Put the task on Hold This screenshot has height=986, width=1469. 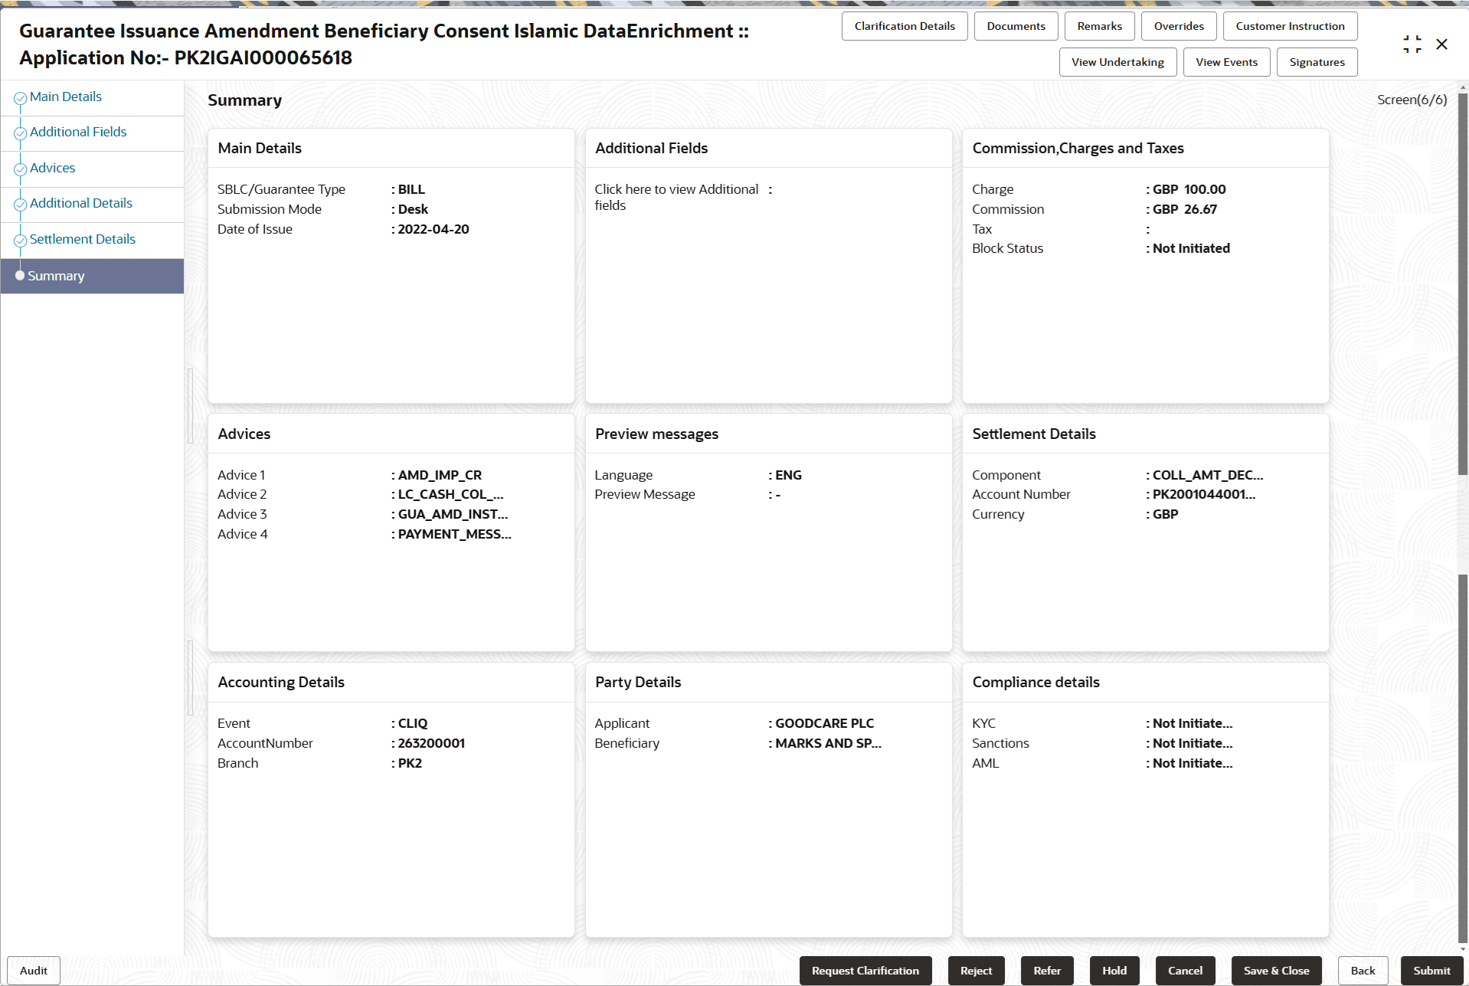[1114, 971]
